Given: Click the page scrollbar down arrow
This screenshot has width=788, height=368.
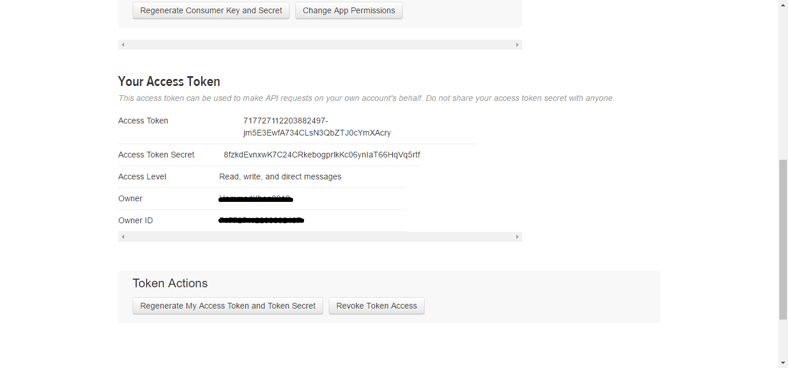Looking at the screenshot, I should click(x=783, y=363).
